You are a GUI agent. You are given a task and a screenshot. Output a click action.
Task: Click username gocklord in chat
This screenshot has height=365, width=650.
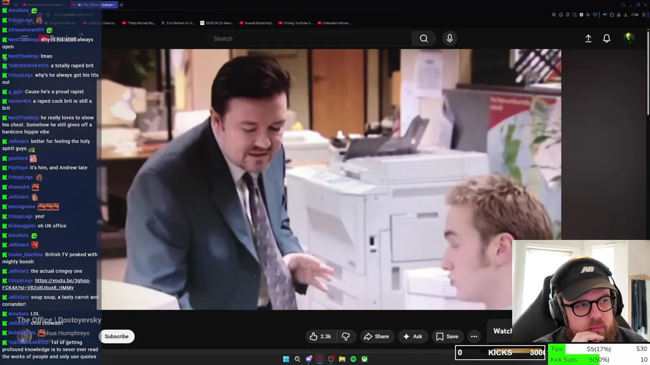(x=18, y=158)
